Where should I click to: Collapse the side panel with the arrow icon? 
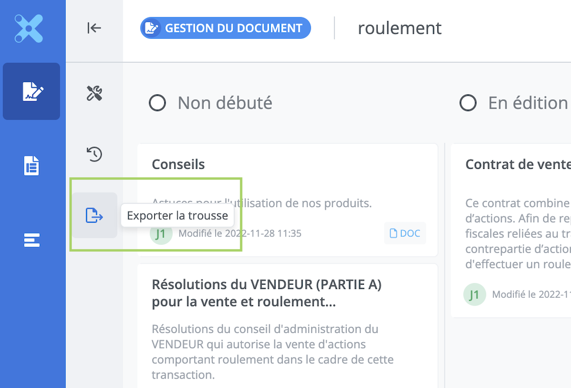tap(94, 28)
